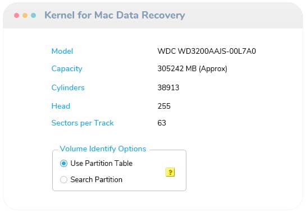Click the 255 head value
Viewport: 306px width, 213px height.
point(164,106)
